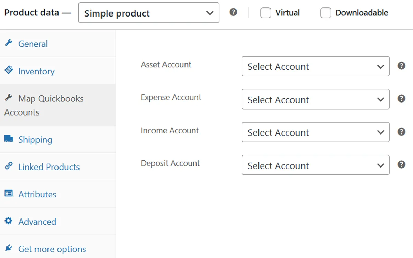Viewport: 413px width, 258px height.
Task: Open the Income Account selector
Action: coord(315,132)
